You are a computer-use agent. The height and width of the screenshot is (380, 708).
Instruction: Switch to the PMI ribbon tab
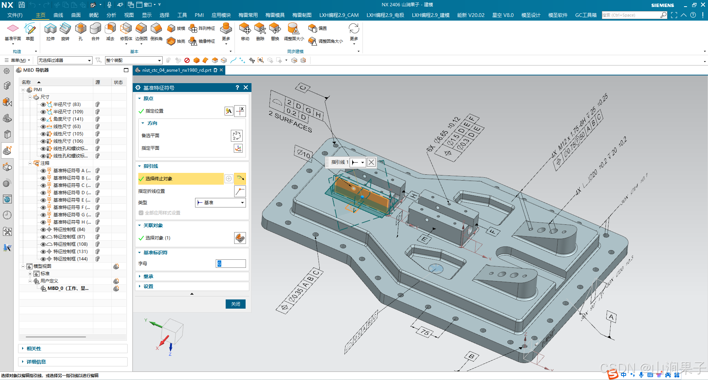(x=199, y=15)
